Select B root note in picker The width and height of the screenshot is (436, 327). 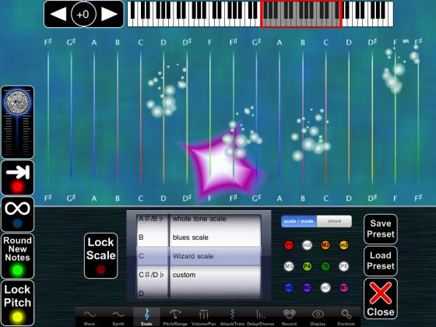(141, 237)
